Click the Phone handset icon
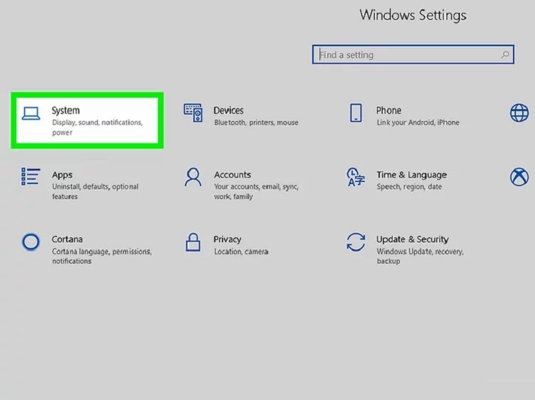This screenshot has width=535, height=400. click(x=356, y=113)
